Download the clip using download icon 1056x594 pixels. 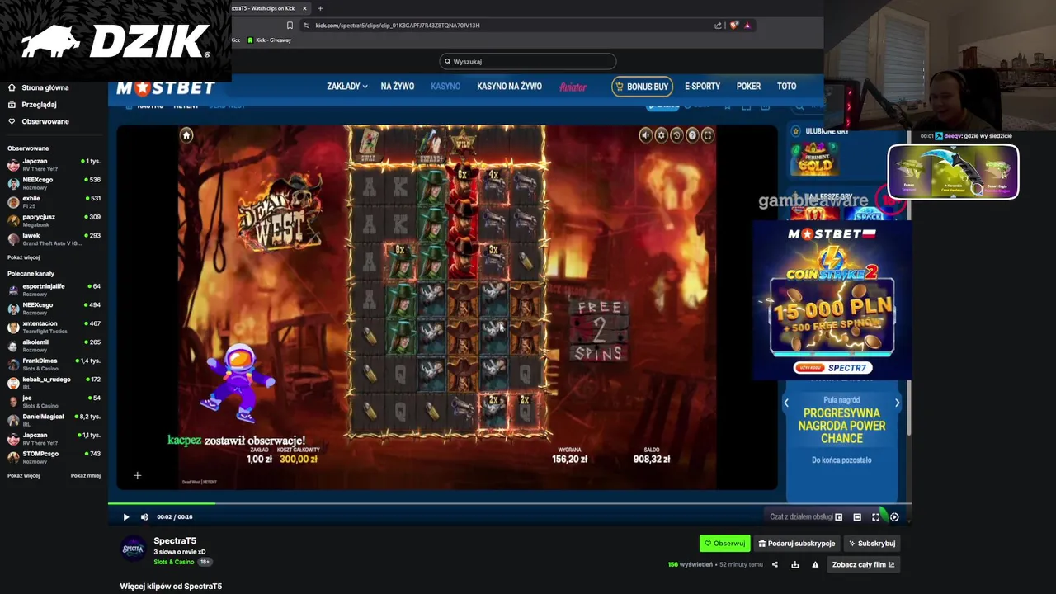point(794,565)
